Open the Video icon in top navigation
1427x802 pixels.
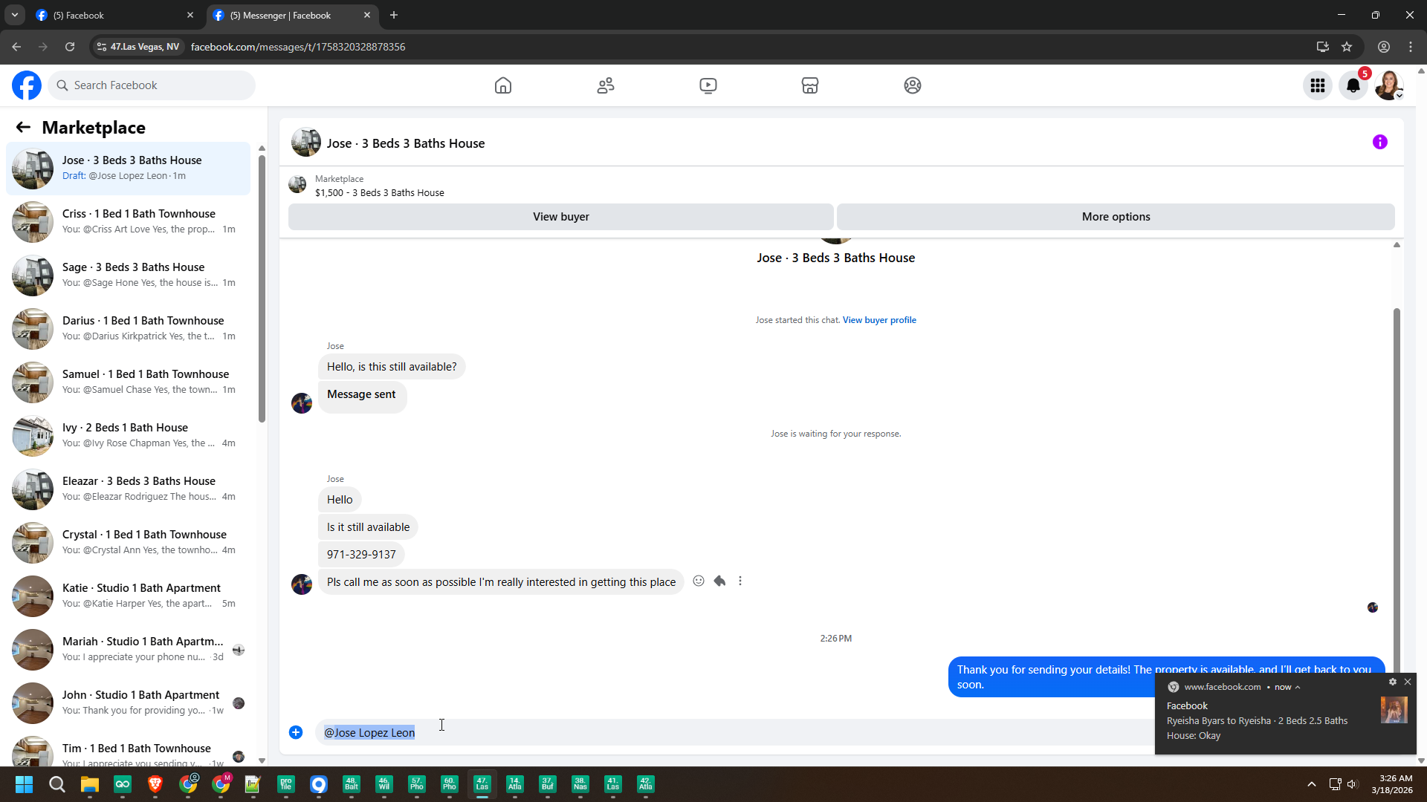708,85
